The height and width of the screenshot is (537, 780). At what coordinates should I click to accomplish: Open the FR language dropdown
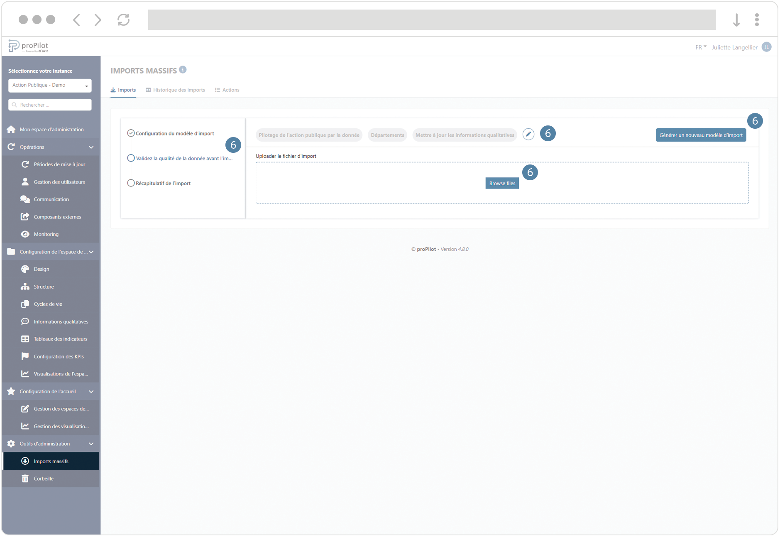[700, 47]
